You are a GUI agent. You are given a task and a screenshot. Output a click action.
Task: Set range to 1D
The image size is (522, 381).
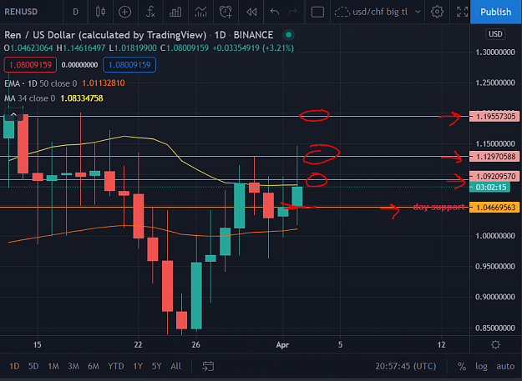(x=14, y=366)
